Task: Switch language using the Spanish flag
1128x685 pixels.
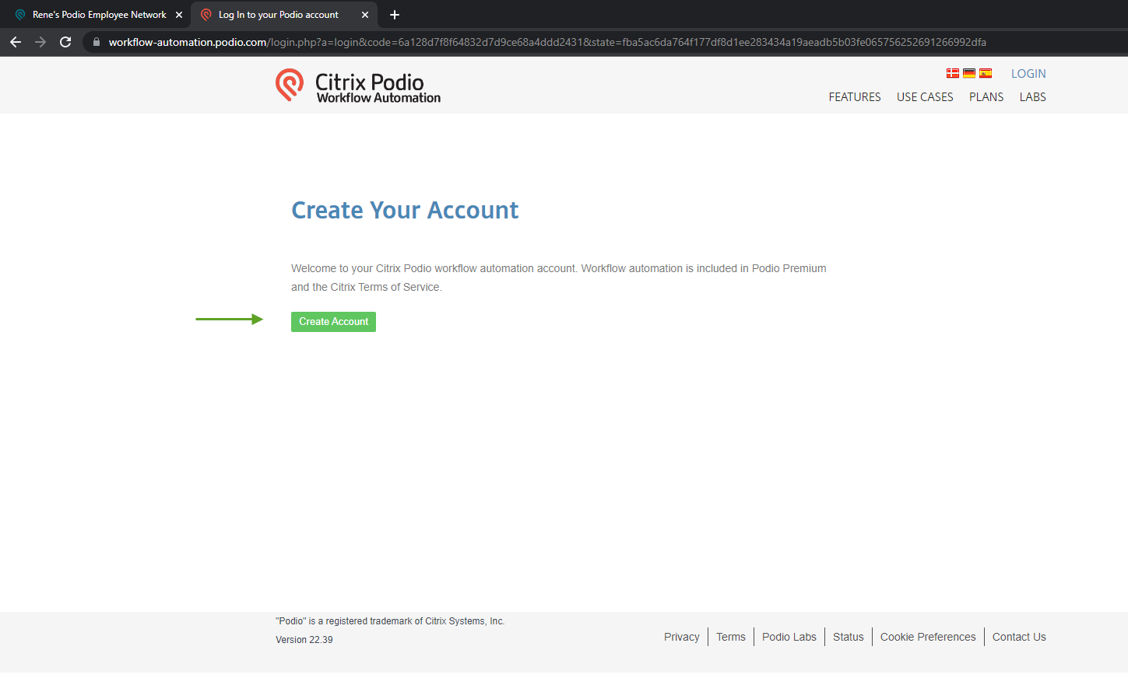Action: pos(986,73)
